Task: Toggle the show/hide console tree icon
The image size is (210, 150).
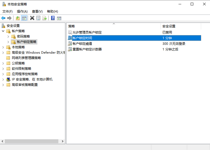Action: [x=24, y=18]
